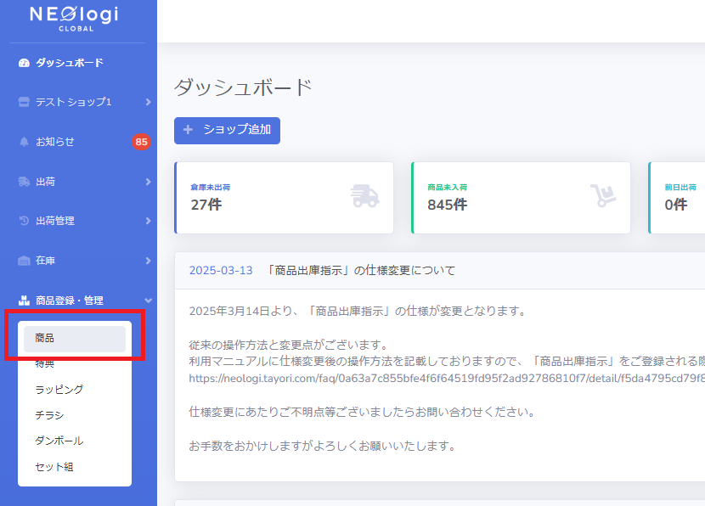Select チラシ in the submenu
Screen dimensions: 705x506
(49, 415)
